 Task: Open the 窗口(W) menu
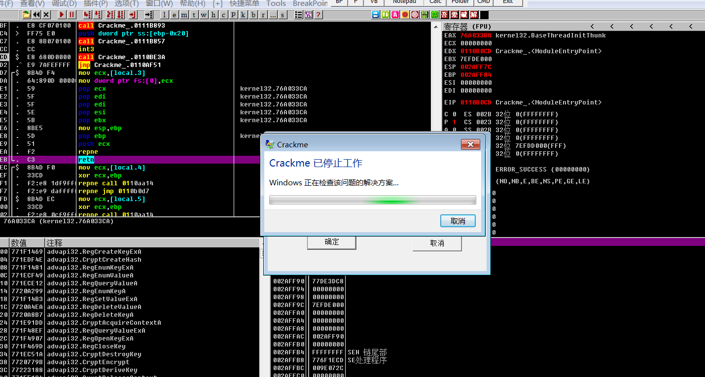point(159,3)
